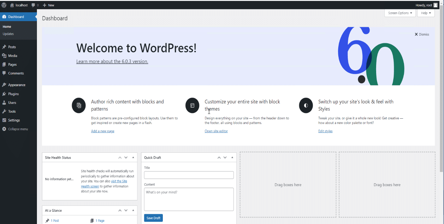Select the Posts pin icon in sidebar
Screen dimensions: 444x224
[4, 47]
